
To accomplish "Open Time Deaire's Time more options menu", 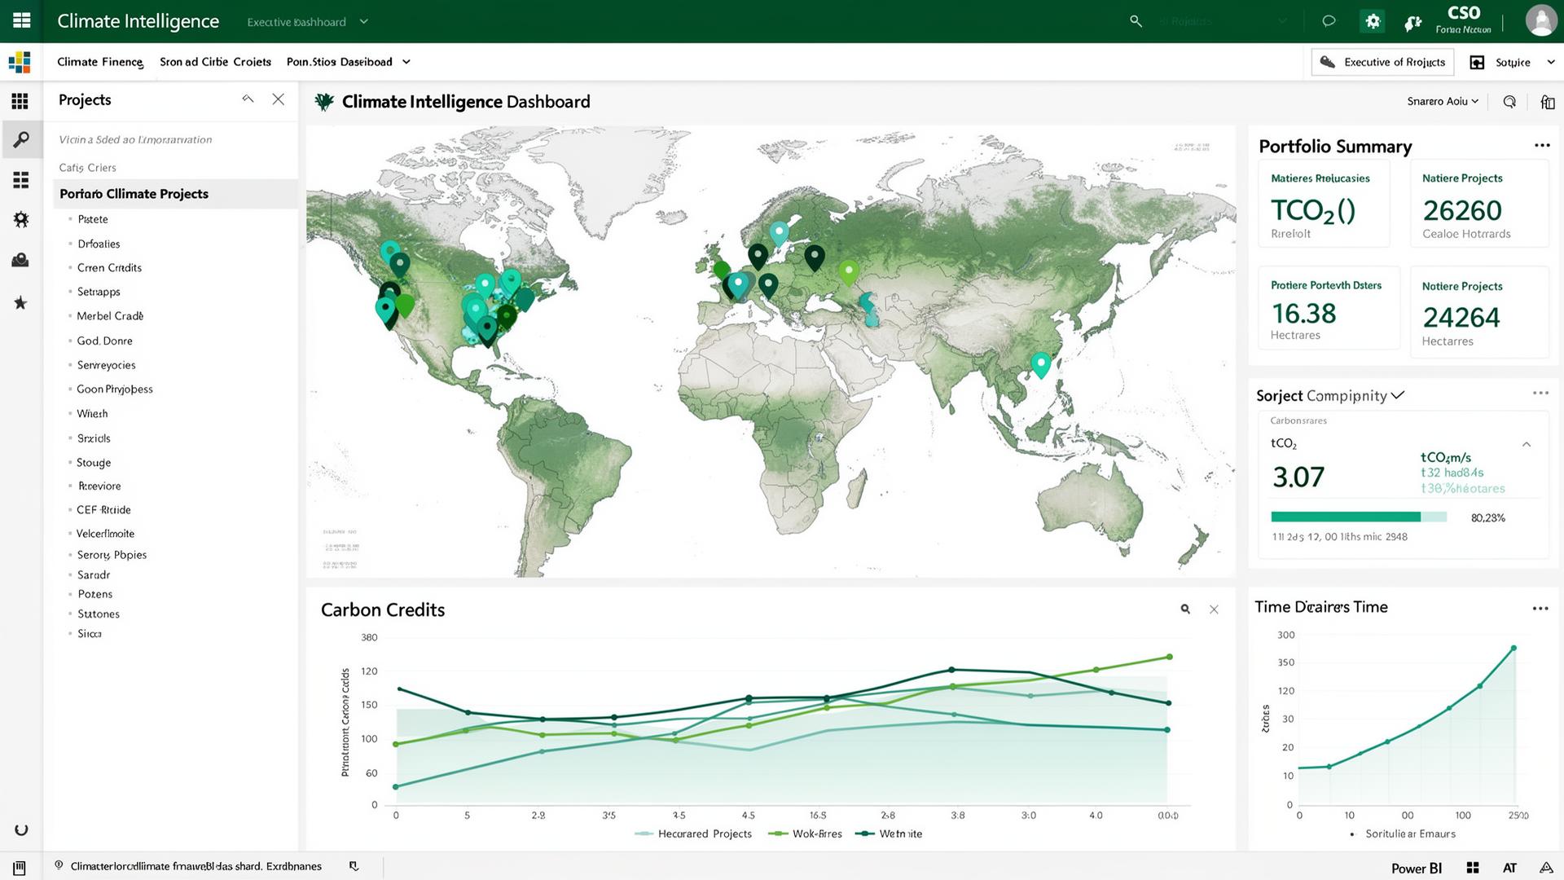I will (x=1540, y=609).
